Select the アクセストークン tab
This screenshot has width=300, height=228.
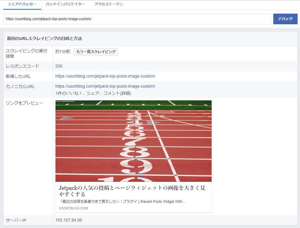coord(109,4)
